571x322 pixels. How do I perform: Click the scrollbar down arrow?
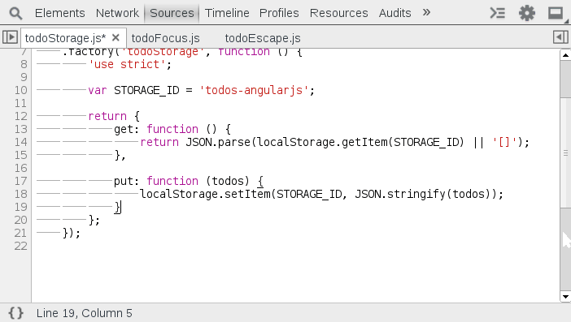[565, 297]
